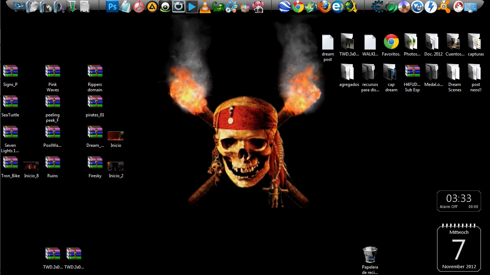The width and height of the screenshot is (490, 275).
Task: Select the Cuentos... folder
Action: coord(454,45)
